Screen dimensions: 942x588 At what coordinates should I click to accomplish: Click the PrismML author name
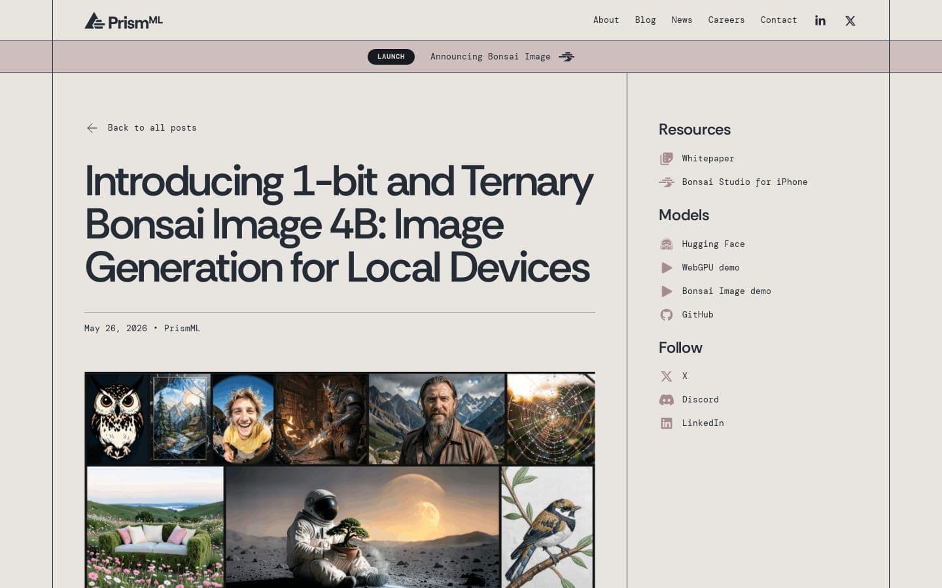click(x=182, y=329)
